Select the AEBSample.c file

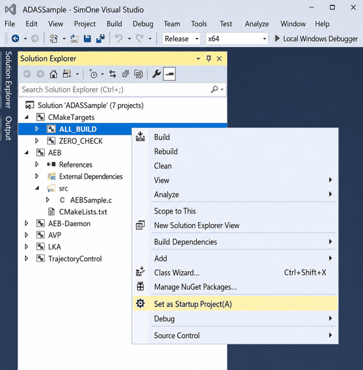tap(91, 200)
